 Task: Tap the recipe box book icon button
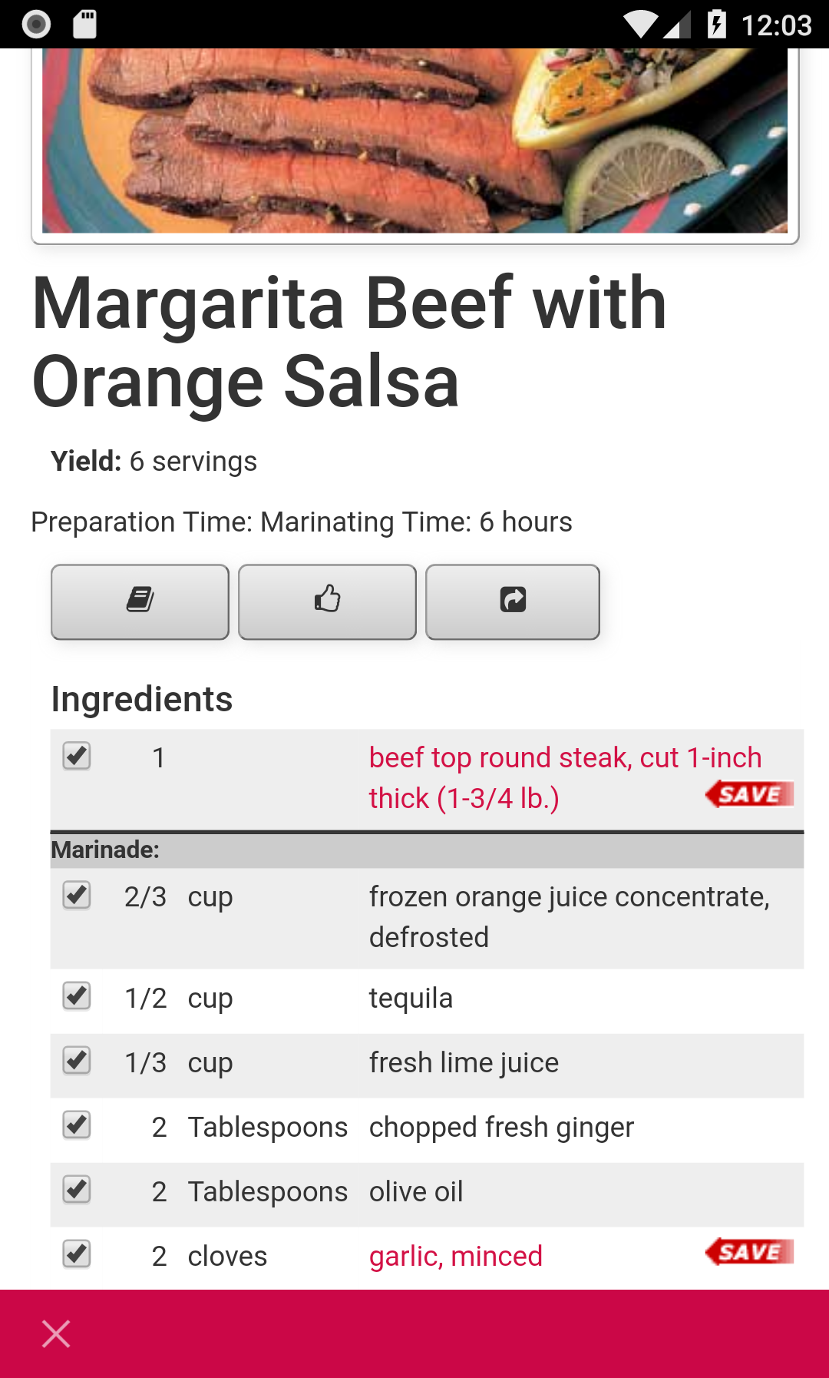pos(140,602)
